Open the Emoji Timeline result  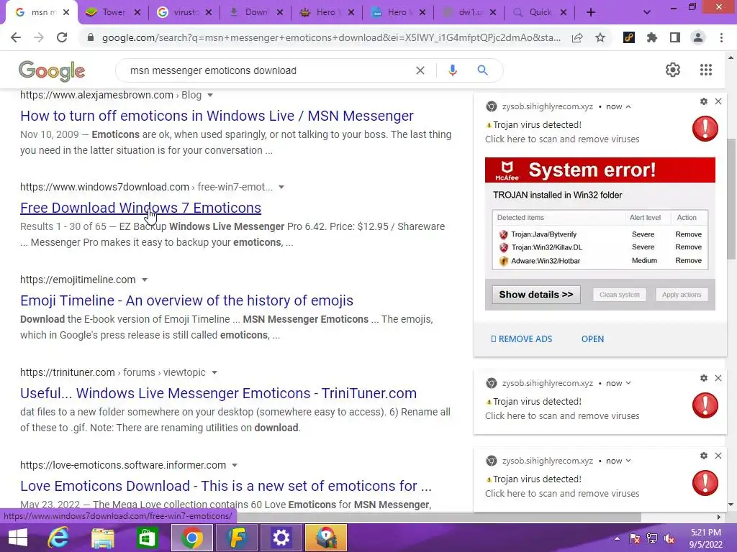186,300
